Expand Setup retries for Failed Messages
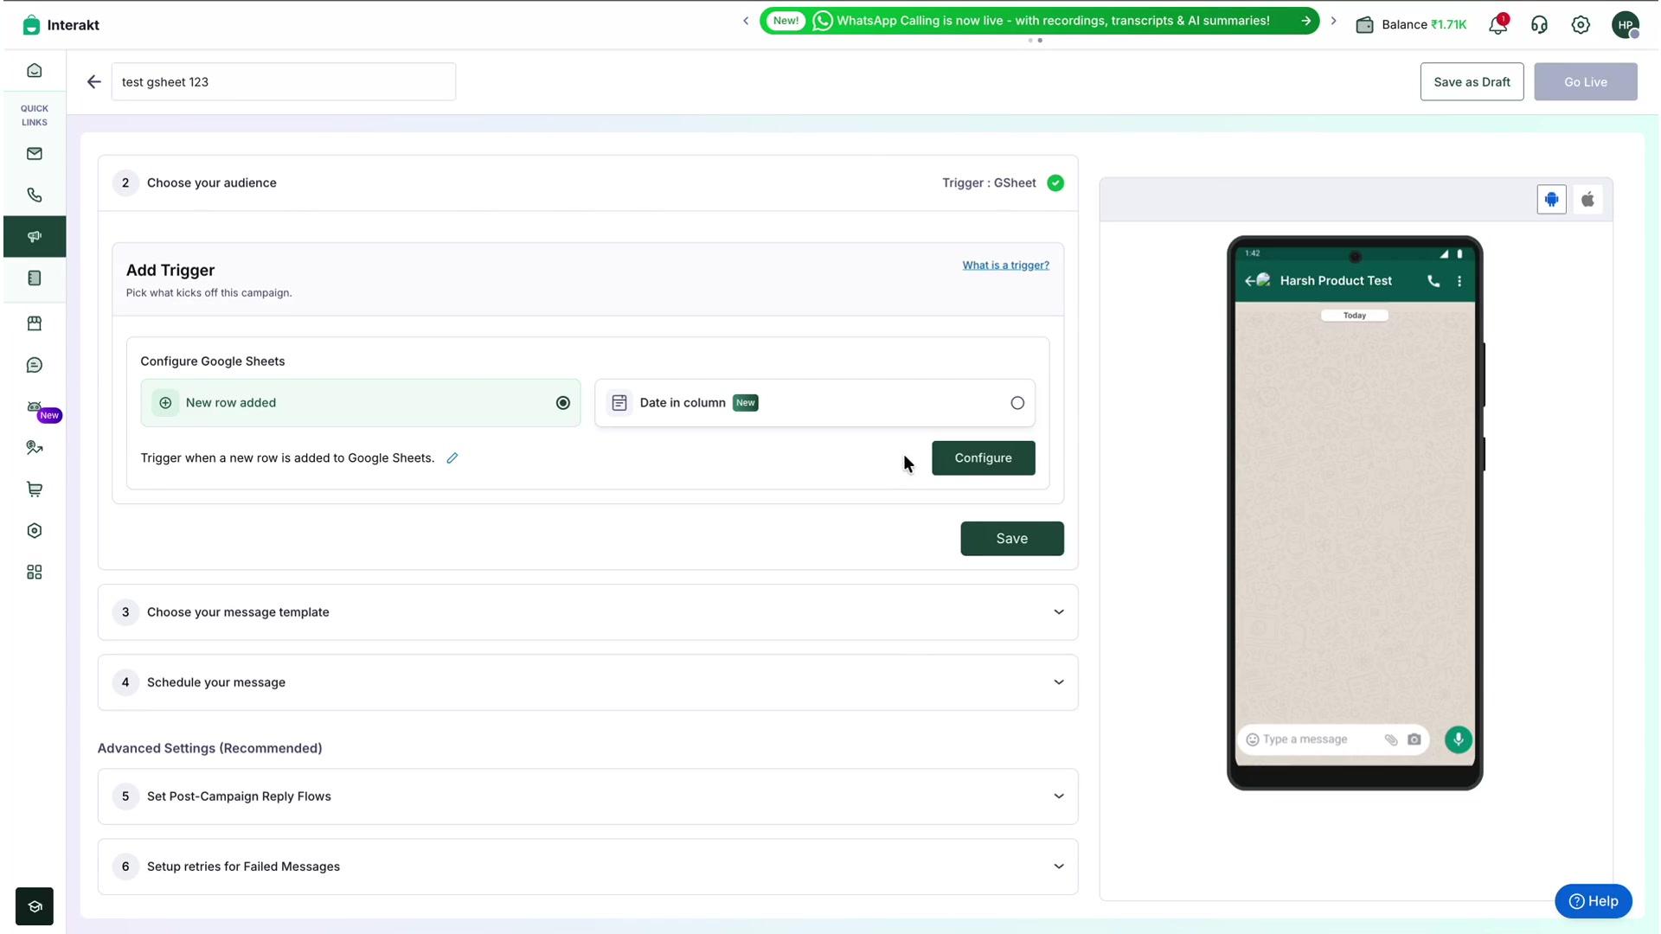Image resolution: width=1661 pixels, height=934 pixels. pos(588,867)
